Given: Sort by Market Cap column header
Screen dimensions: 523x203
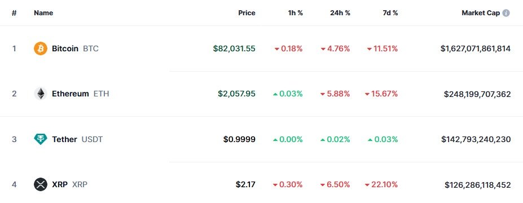Looking at the screenshot, I should [x=481, y=13].
